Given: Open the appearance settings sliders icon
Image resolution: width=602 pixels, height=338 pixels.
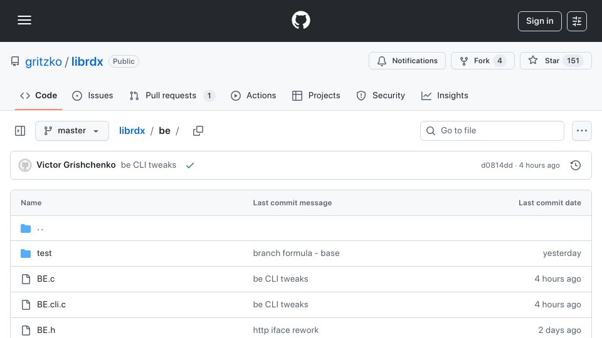Looking at the screenshot, I should [577, 21].
